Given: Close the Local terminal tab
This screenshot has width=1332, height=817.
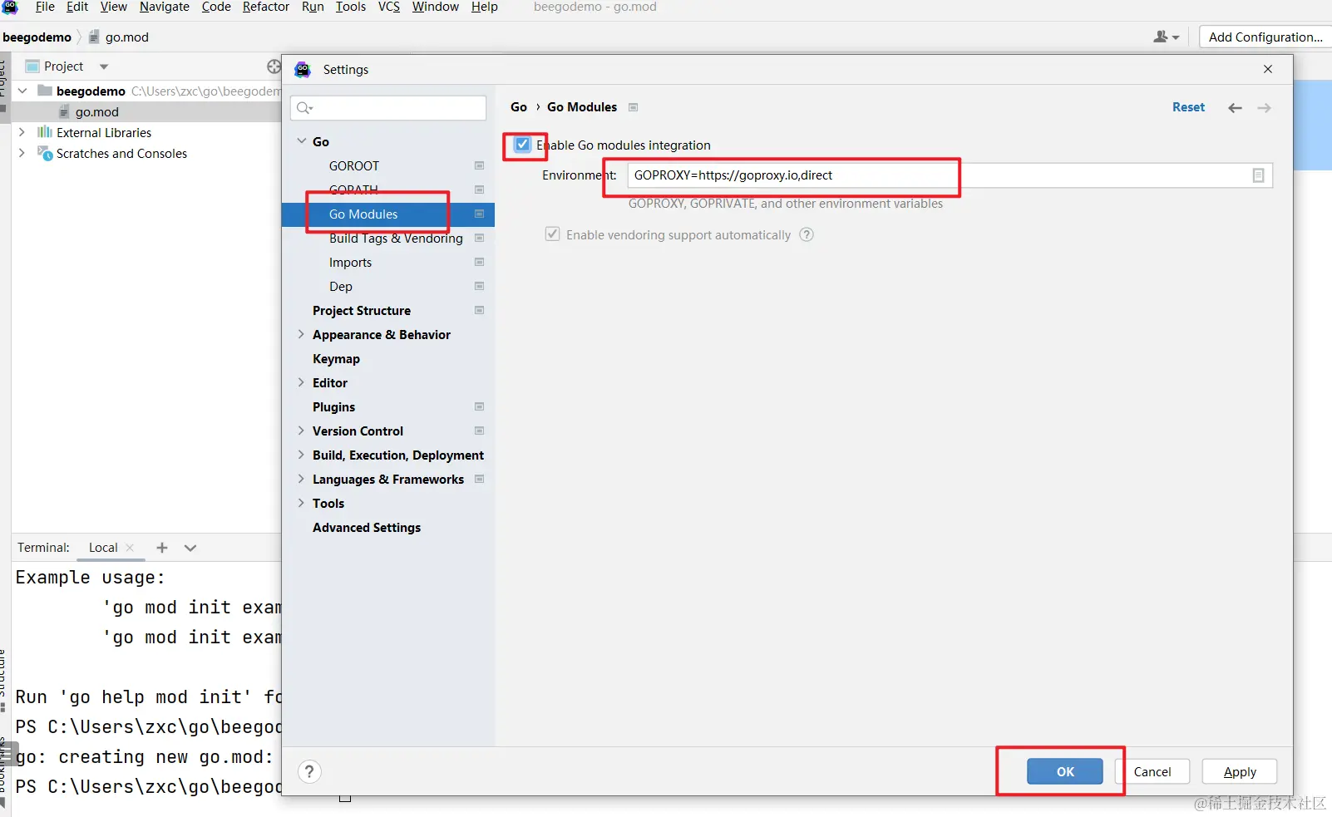Looking at the screenshot, I should pos(130,548).
